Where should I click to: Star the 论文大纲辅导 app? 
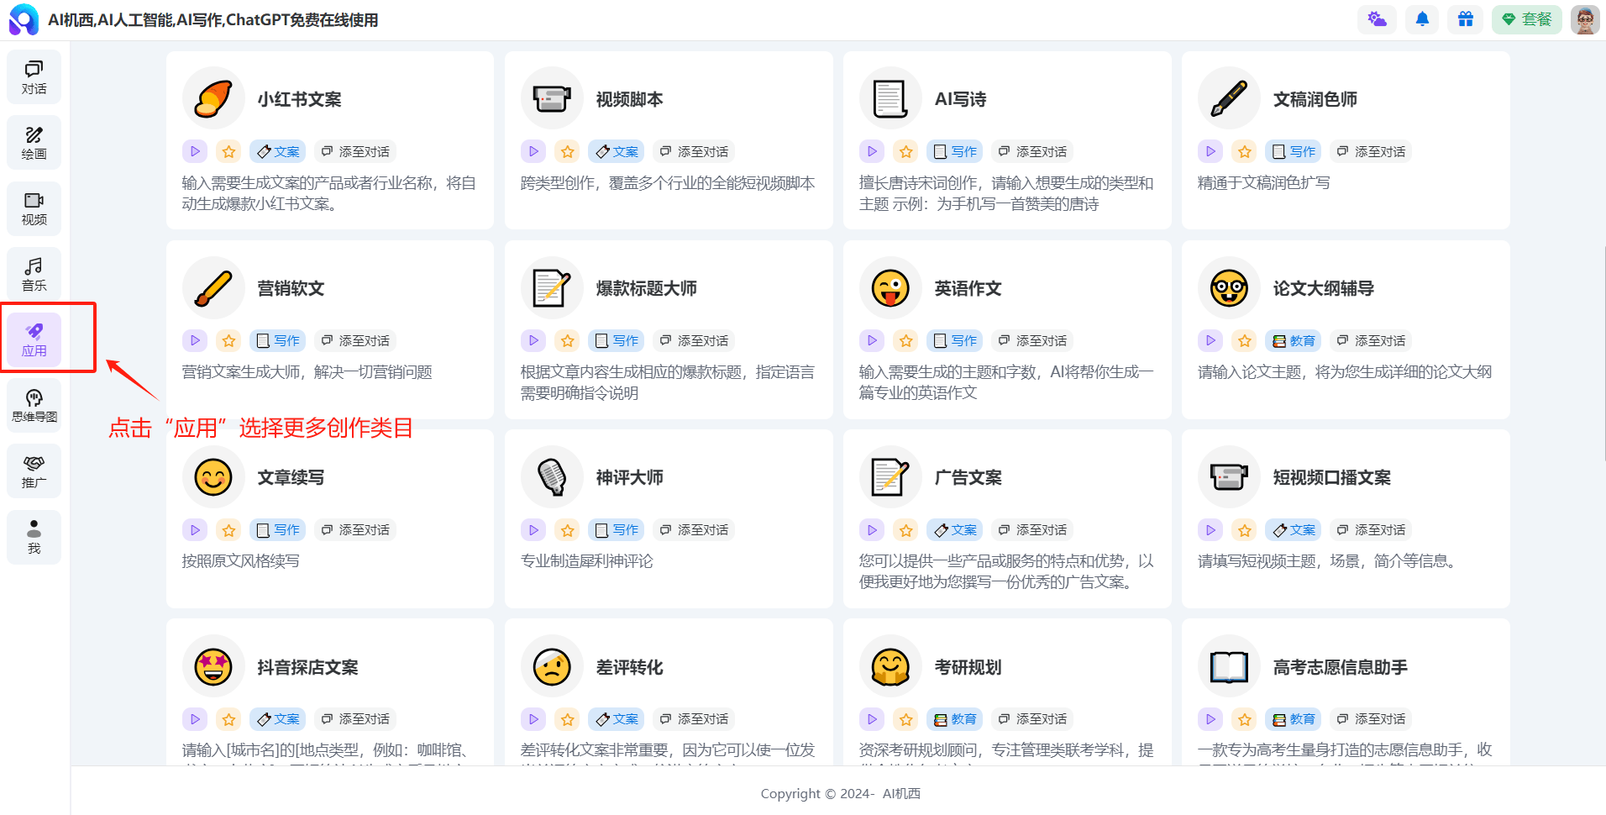click(1244, 341)
